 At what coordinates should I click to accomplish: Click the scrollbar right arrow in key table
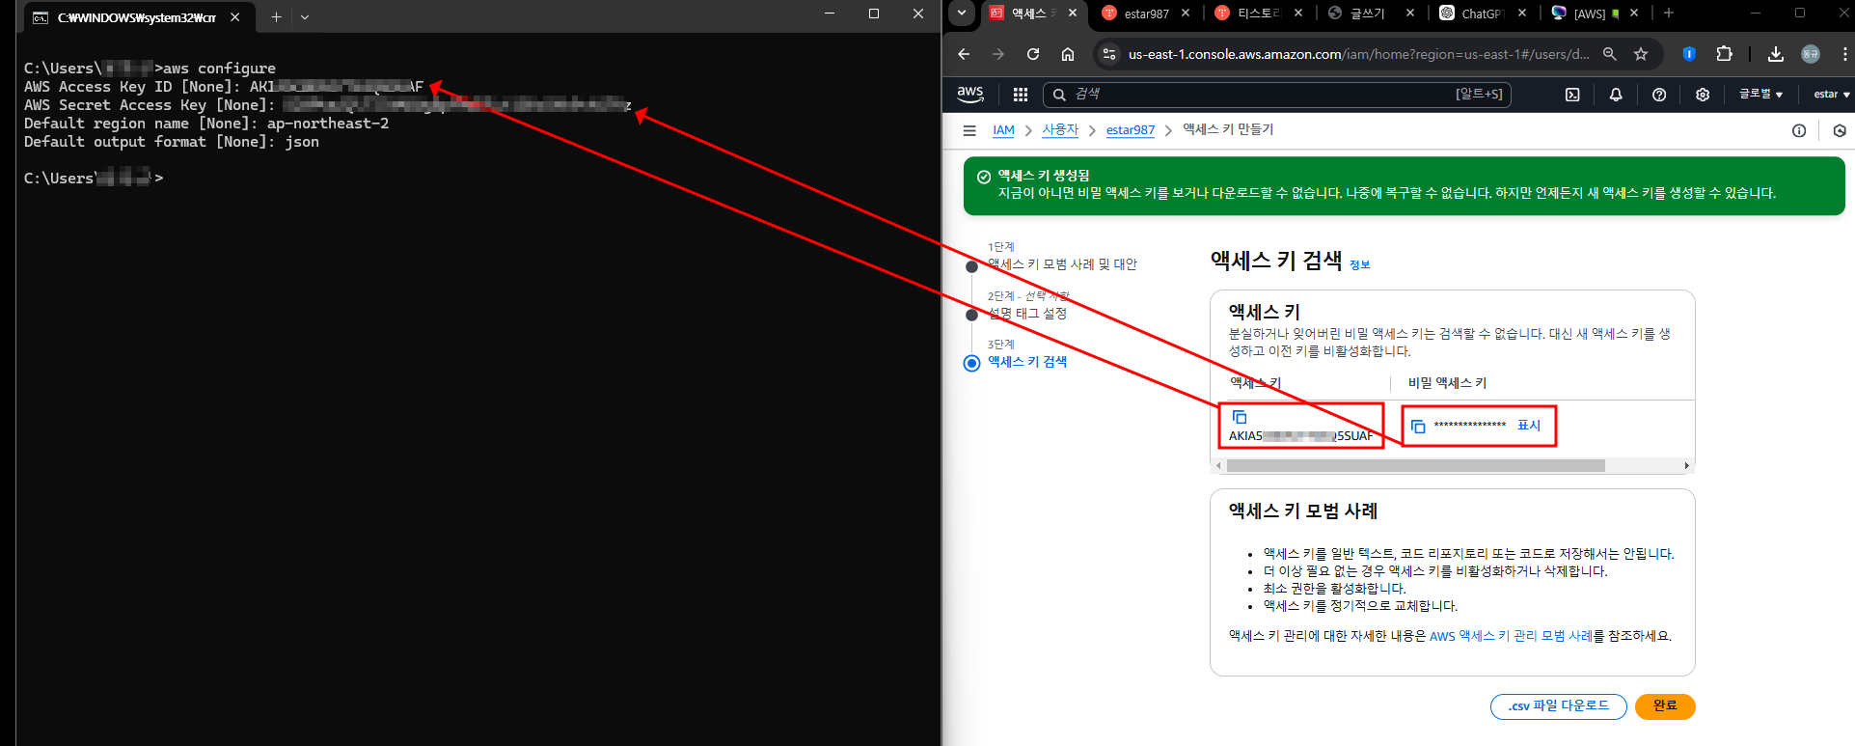tap(1687, 466)
